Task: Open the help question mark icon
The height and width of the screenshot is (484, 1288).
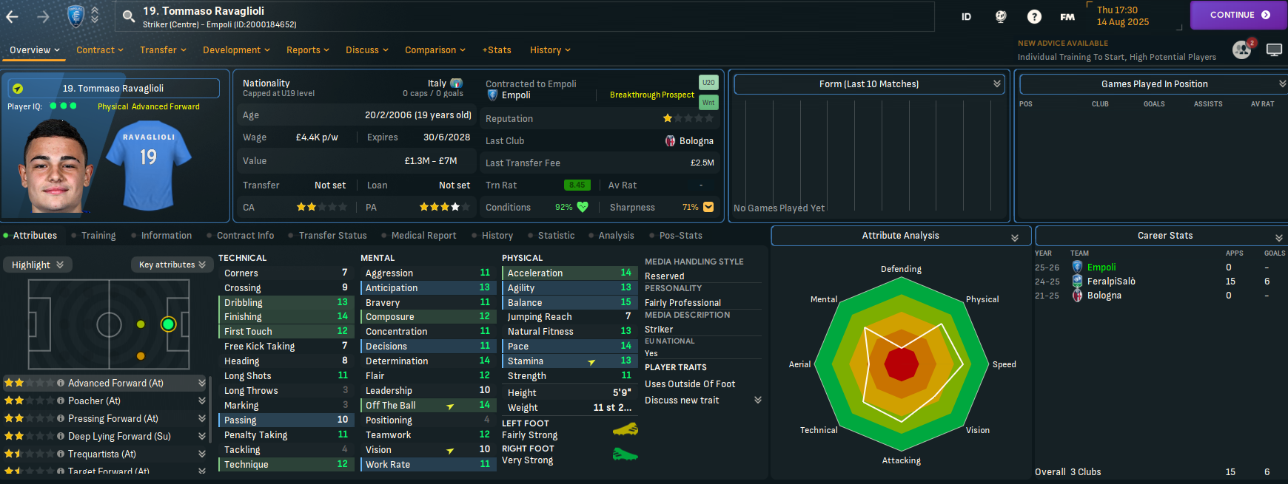Action: coord(1034,16)
